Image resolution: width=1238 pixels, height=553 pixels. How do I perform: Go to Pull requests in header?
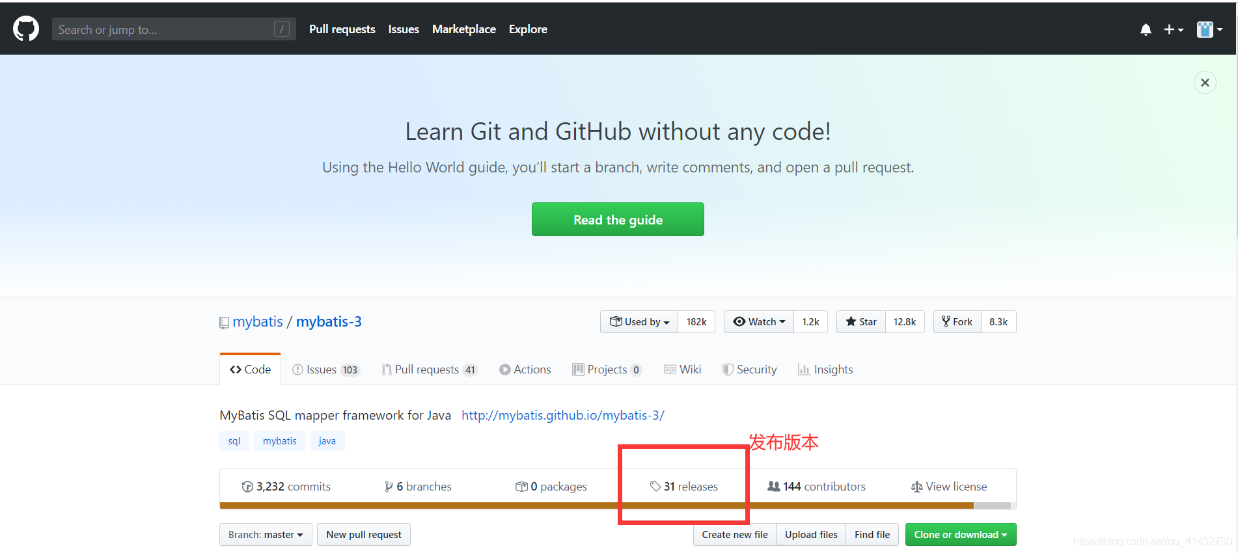coord(342,29)
